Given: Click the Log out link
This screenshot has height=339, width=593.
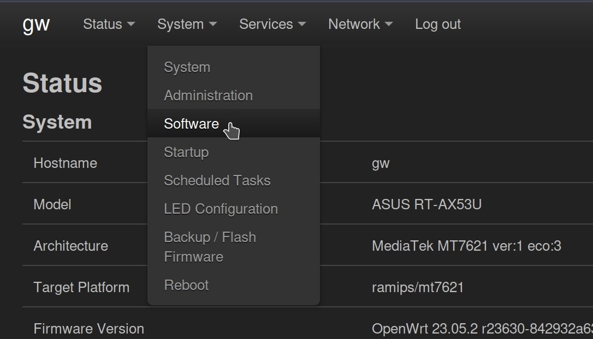Looking at the screenshot, I should [437, 25].
